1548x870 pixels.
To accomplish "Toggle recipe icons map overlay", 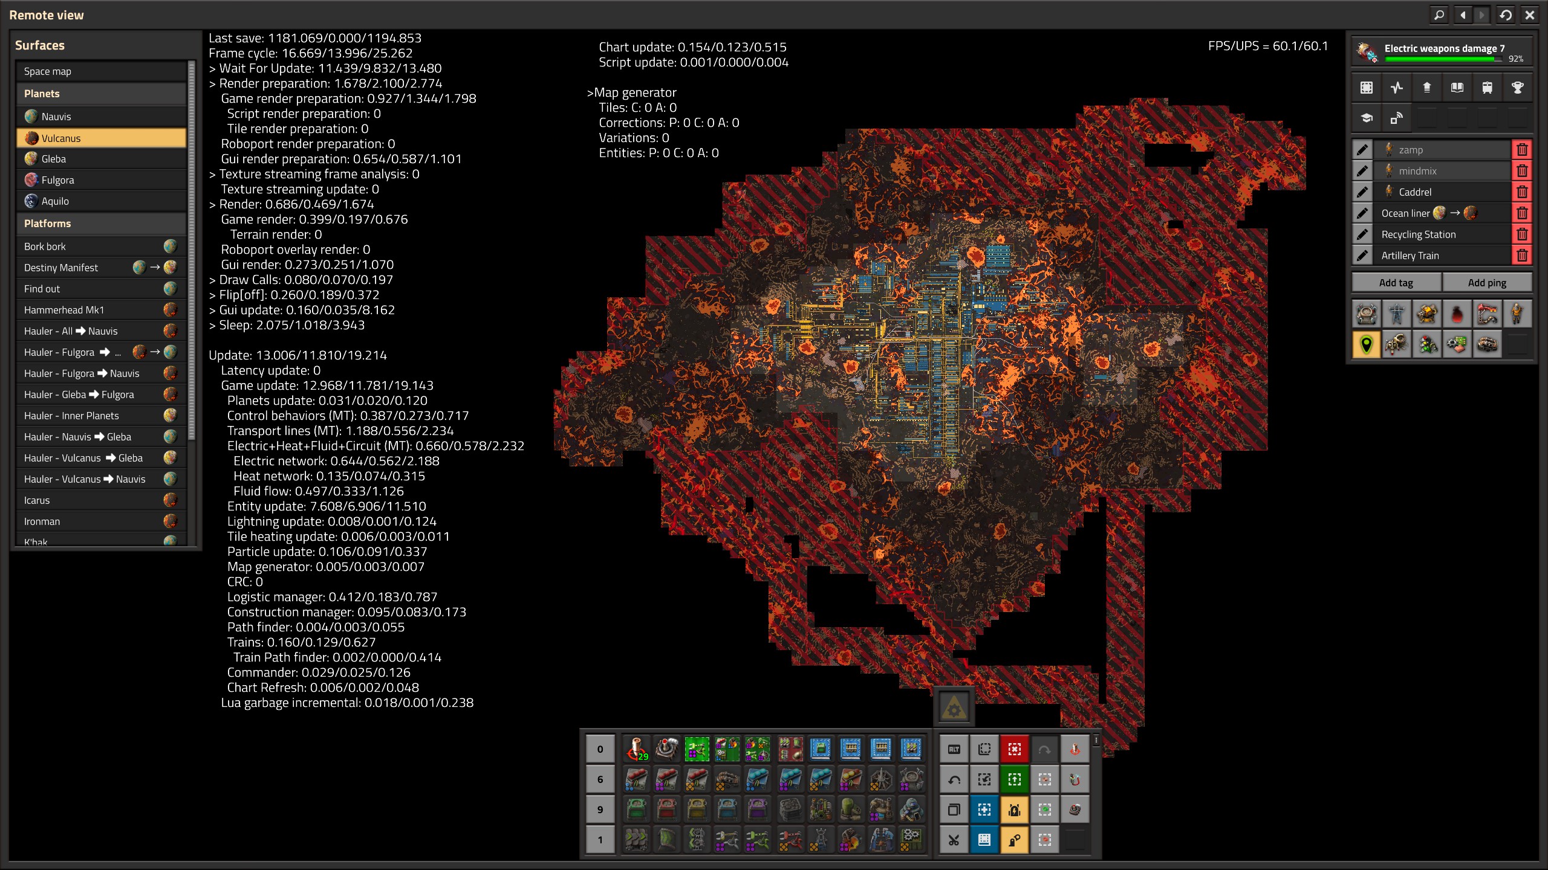I will (1457, 344).
